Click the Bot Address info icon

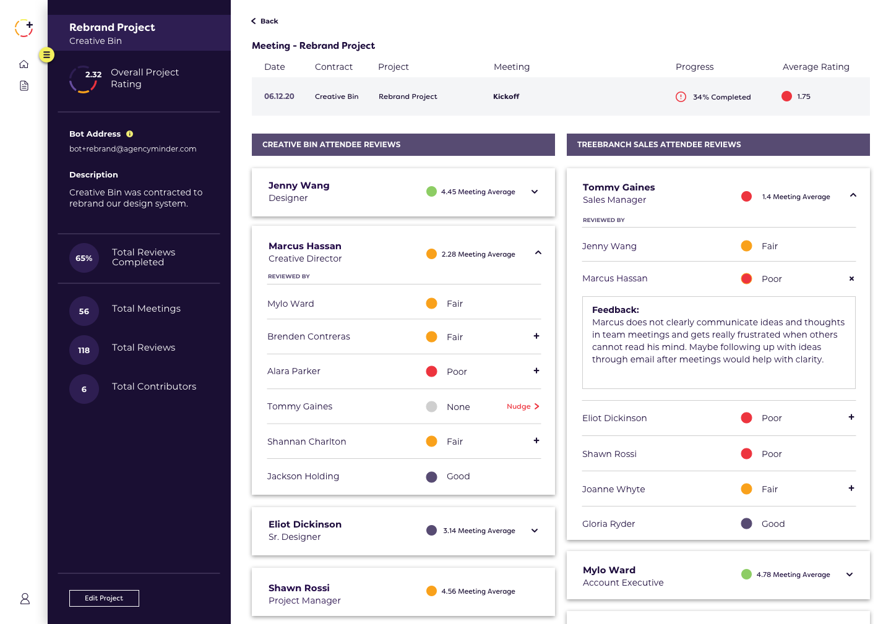pyautogui.click(x=130, y=134)
